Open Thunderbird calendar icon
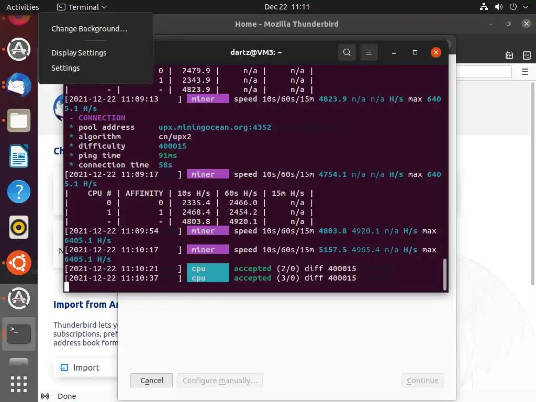 pyautogui.click(x=509, y=55)
